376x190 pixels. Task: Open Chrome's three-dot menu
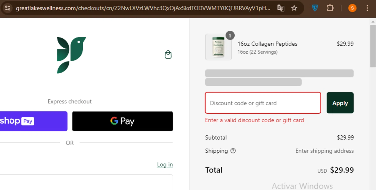tap(367, 8)
